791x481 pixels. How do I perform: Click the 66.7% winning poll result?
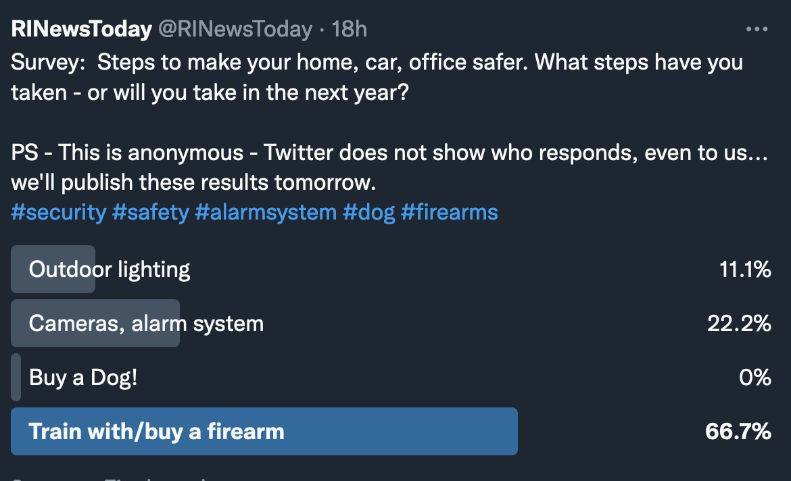[x=738, y=432]
